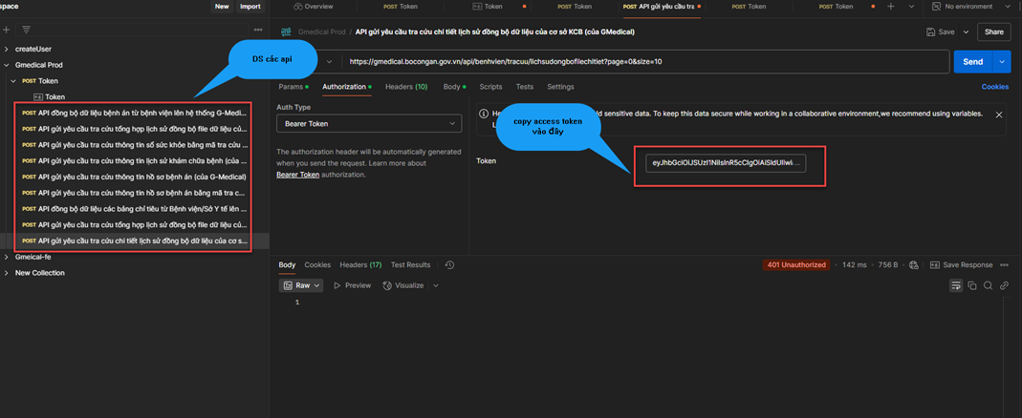Search the response with the magnifier icon
1022x418 pixels.
pos(989,285)
